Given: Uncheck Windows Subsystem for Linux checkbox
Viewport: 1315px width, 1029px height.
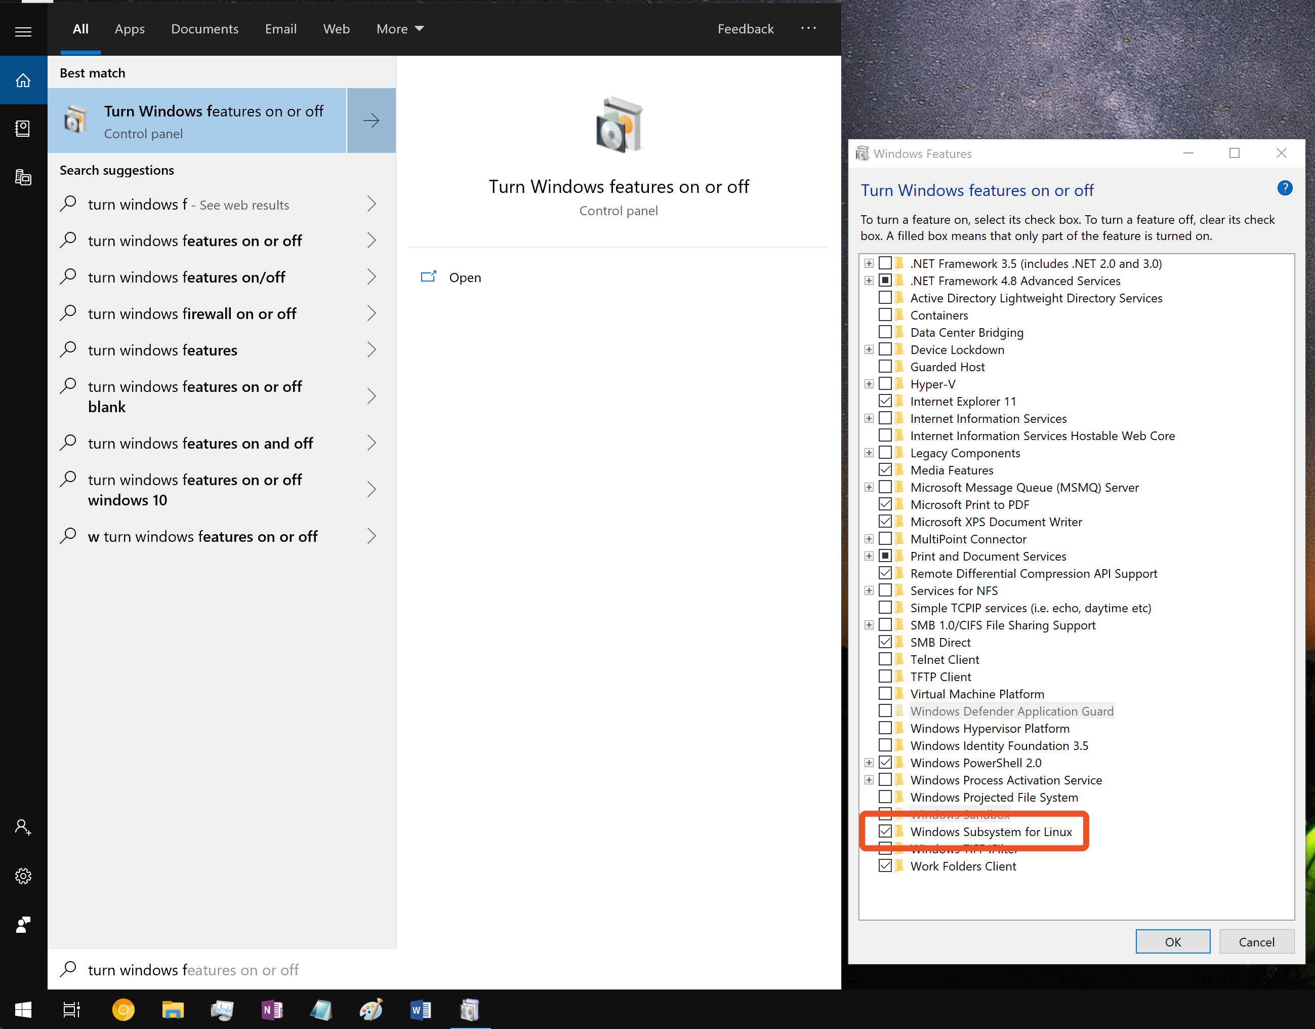Looking at the screenshot, I should pyautogui.click(x=885, y=832).
